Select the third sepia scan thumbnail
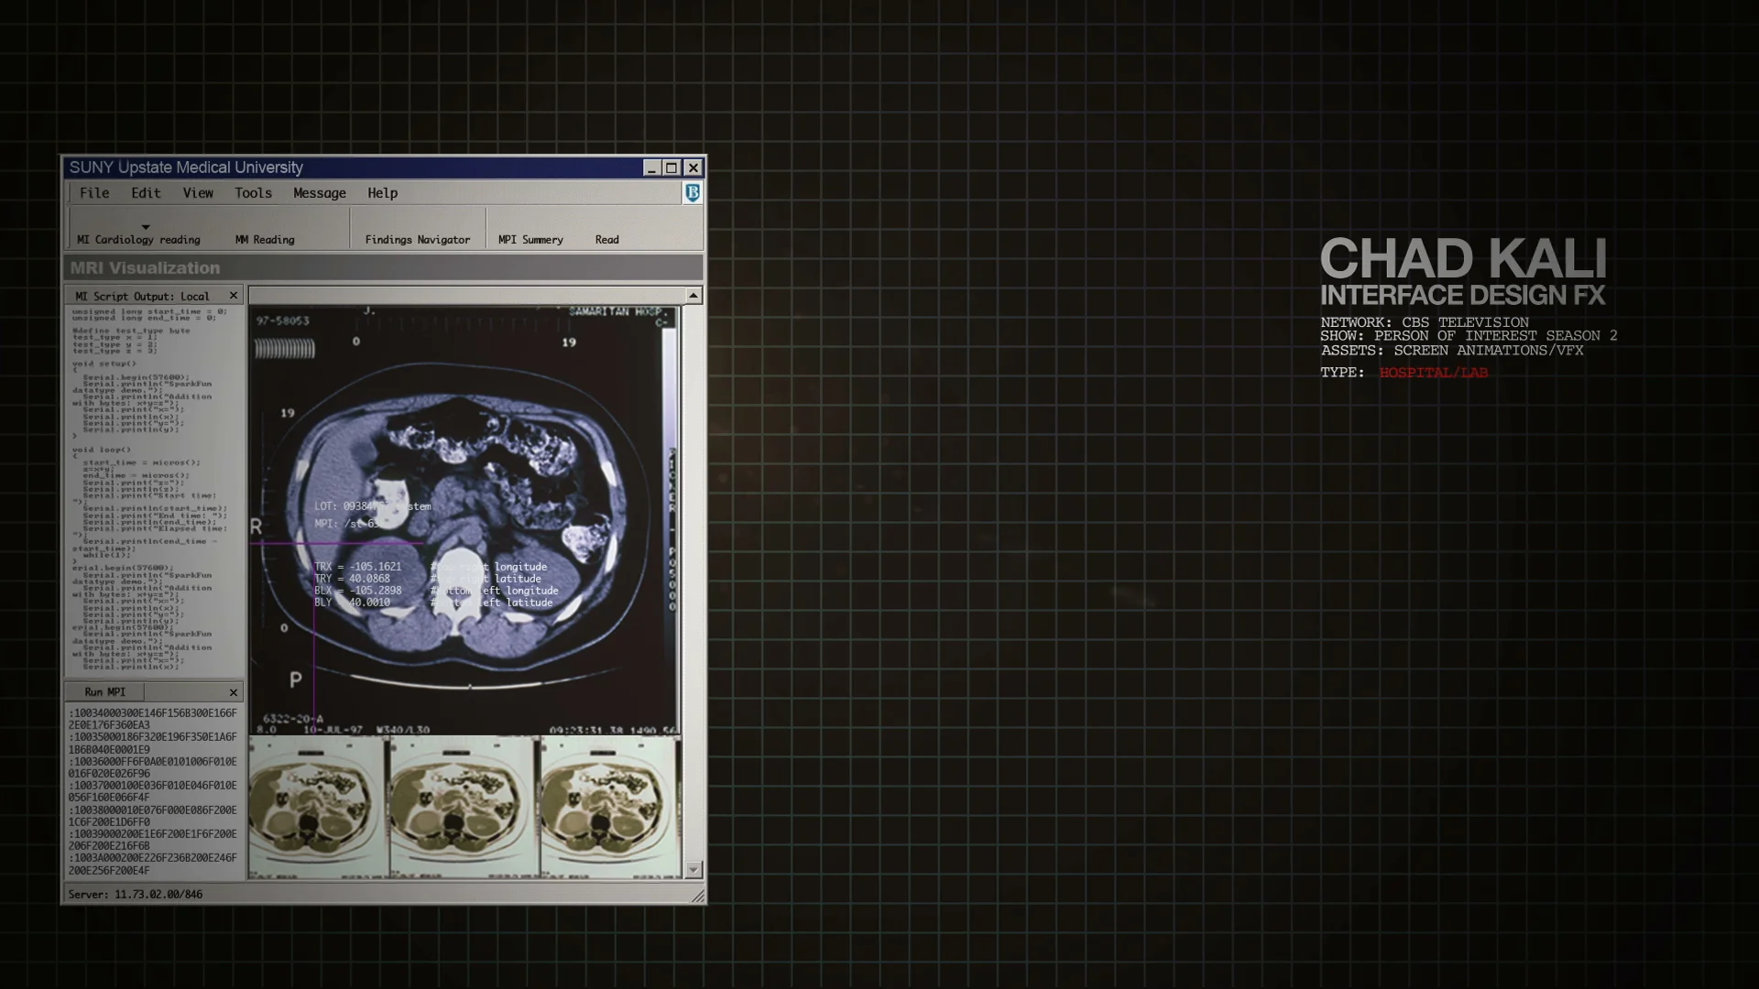The image size is (1759, 989). [x=609, y=808]
